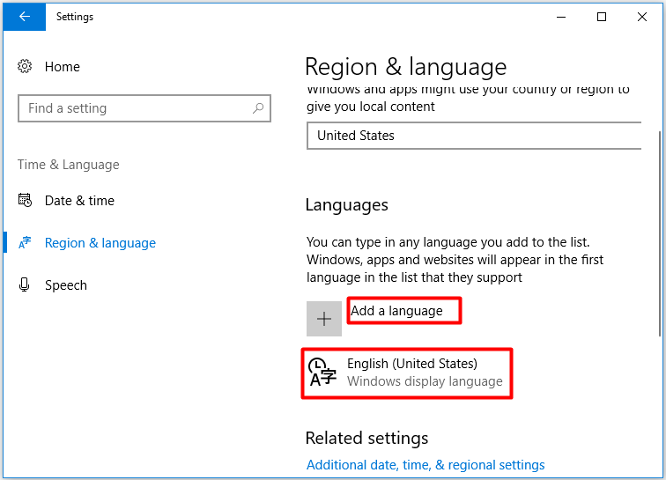Open Additional date, time, & regional settings
666x480 pixels.
click(425, 465)
